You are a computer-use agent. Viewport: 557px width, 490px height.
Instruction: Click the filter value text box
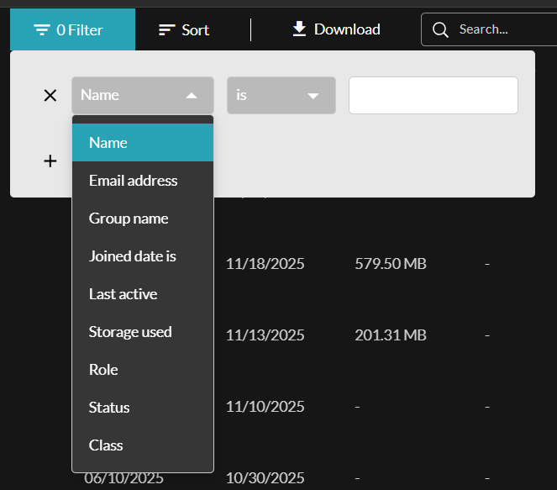click(434, 95)
